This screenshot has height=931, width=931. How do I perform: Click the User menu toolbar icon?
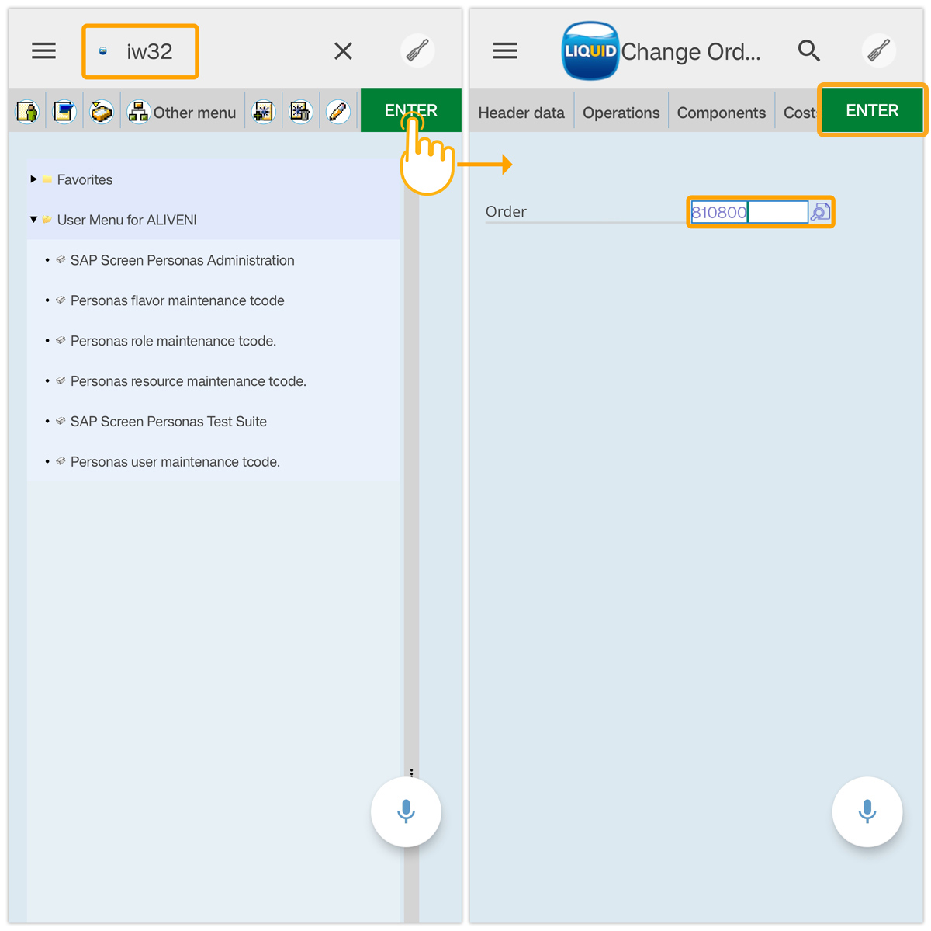28,112
